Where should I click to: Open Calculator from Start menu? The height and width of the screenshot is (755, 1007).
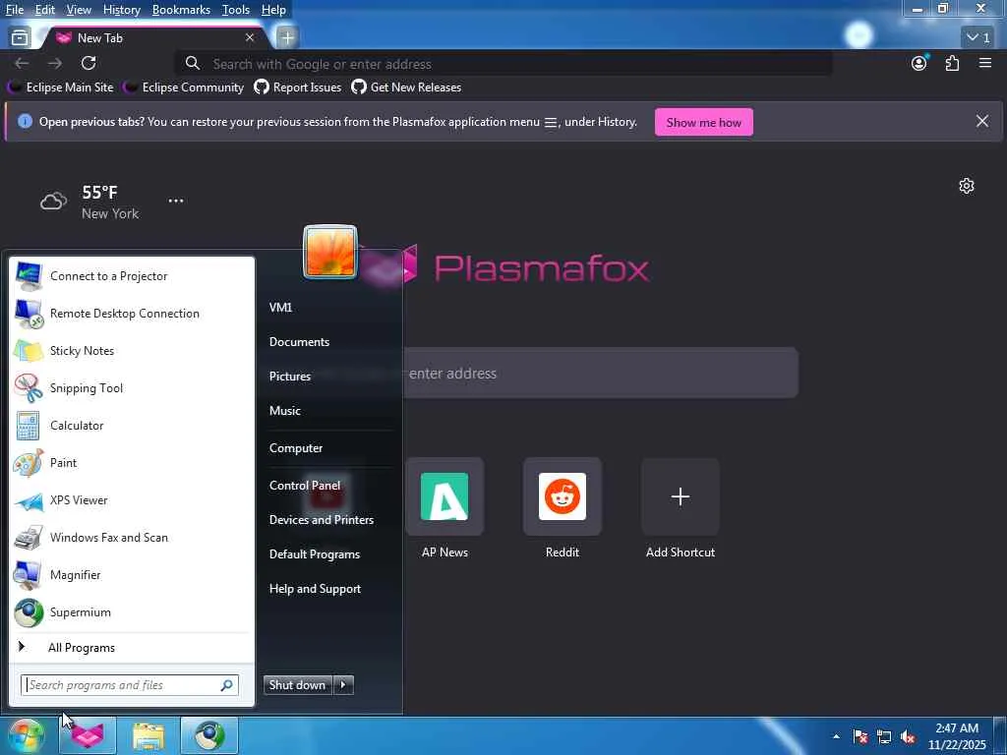[132, 425]
